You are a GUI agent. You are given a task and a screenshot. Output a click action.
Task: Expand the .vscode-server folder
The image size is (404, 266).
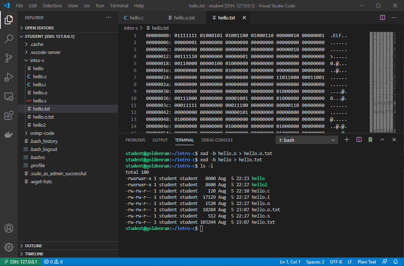coord(68,52)
